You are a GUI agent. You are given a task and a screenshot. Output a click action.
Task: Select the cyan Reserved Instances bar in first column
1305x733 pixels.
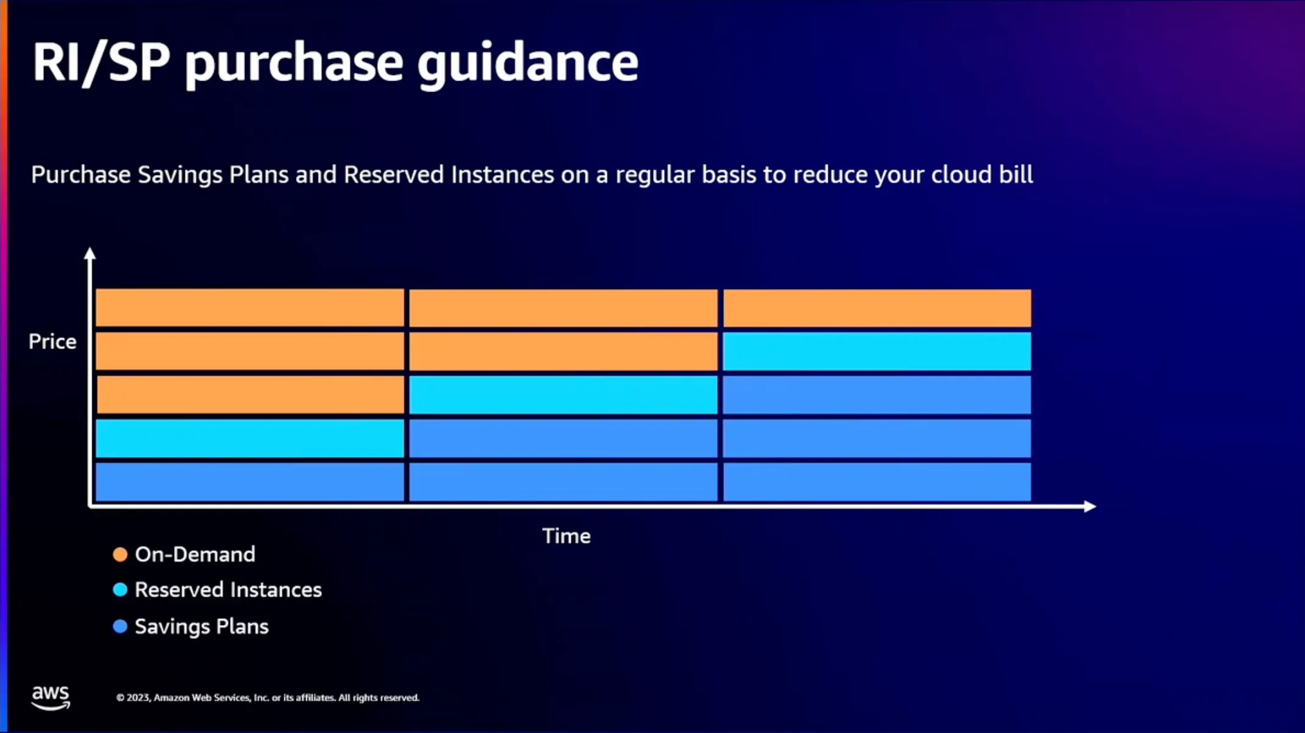click(250, 438)
